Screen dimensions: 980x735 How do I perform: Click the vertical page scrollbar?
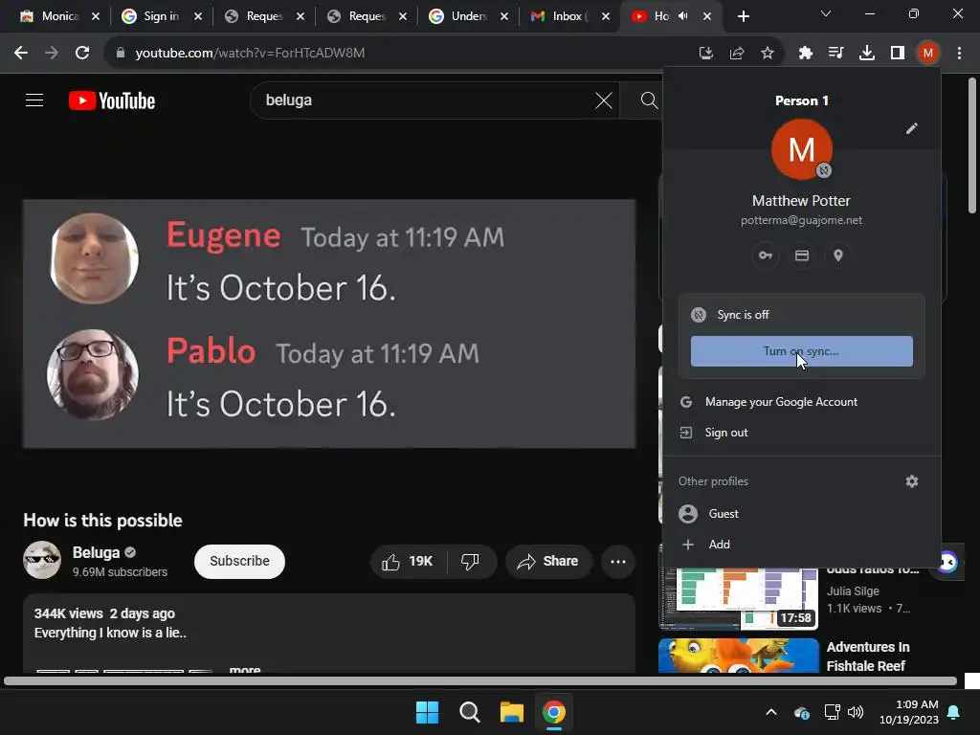coord(972,145)
